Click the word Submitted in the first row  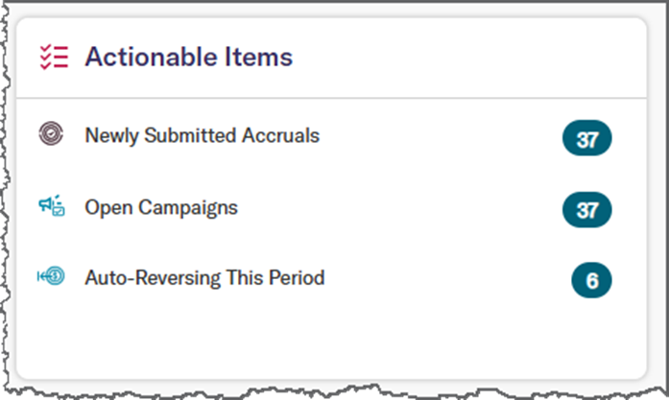pos(190,135)
